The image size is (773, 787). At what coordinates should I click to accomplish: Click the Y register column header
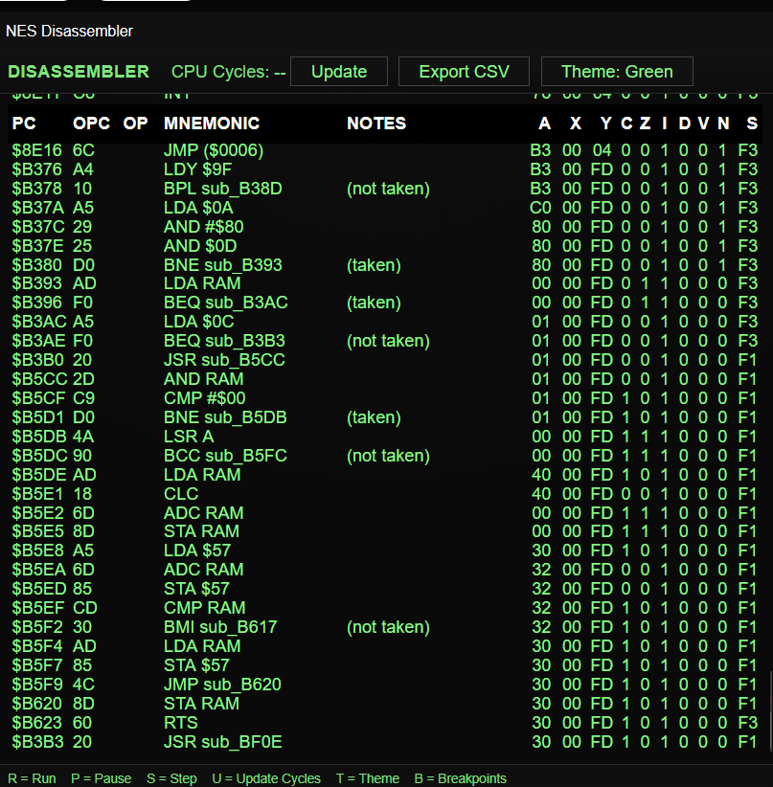click(606, 124)
